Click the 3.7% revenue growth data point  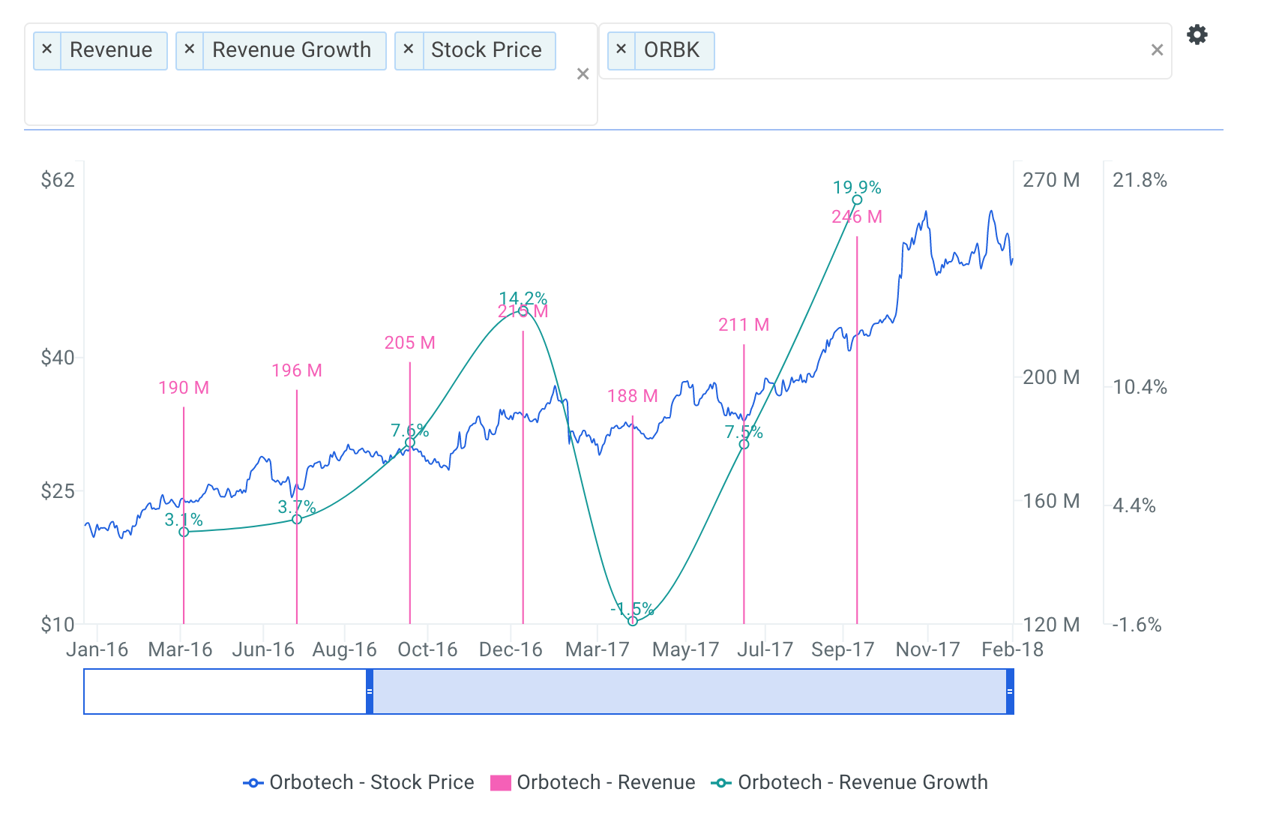click(297, 519)
